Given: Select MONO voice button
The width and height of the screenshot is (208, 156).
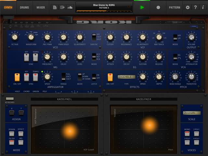Looking at the screenshot, I should [x=187, y=134].
